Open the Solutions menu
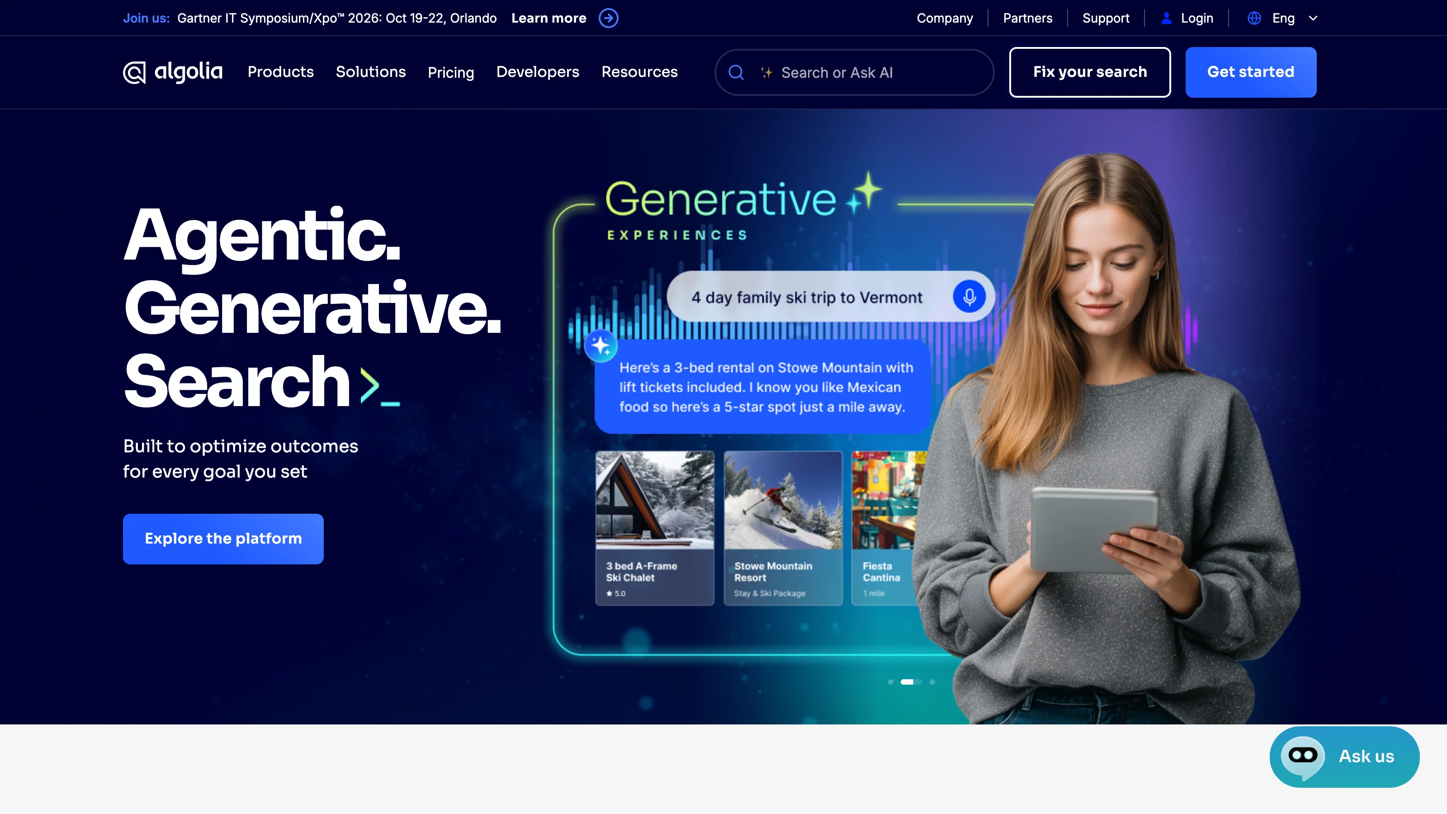The height and width of the screenshot is (814, 1447). 371,72
